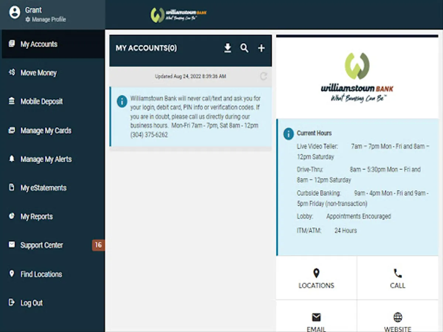Click the Support Center envelope icon

12,245
